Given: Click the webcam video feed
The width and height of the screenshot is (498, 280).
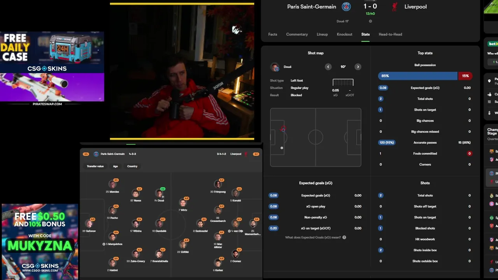Looking at the screenshot, I should (182, 72).
